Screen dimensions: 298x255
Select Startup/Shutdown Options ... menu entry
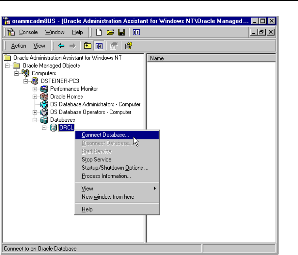point(117,168)
